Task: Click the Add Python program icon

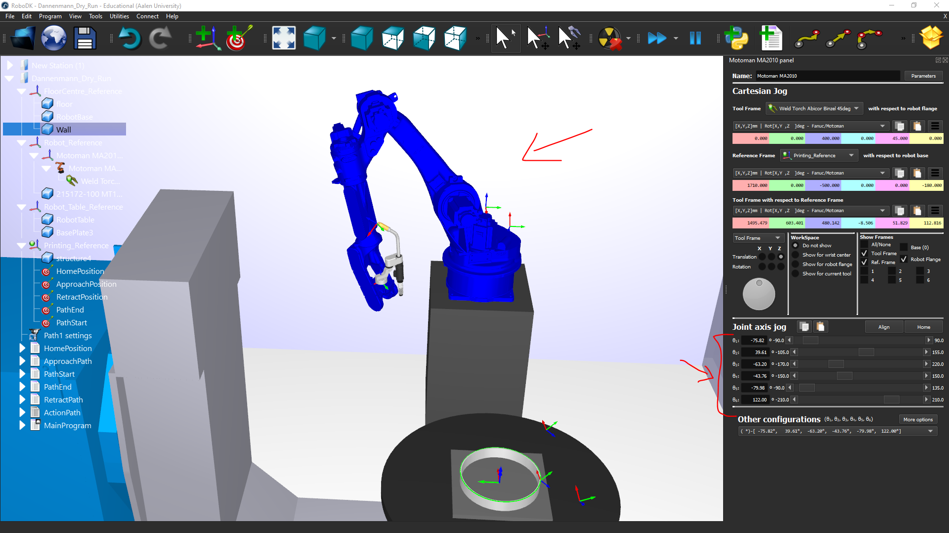Action: pyautogui.click(x=736, y=38)
